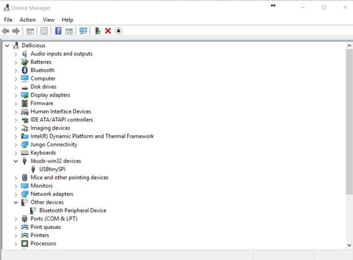Click the Show/Hide Console Tree toolbar icon
The image size is (353, 260).
(30, 31)
